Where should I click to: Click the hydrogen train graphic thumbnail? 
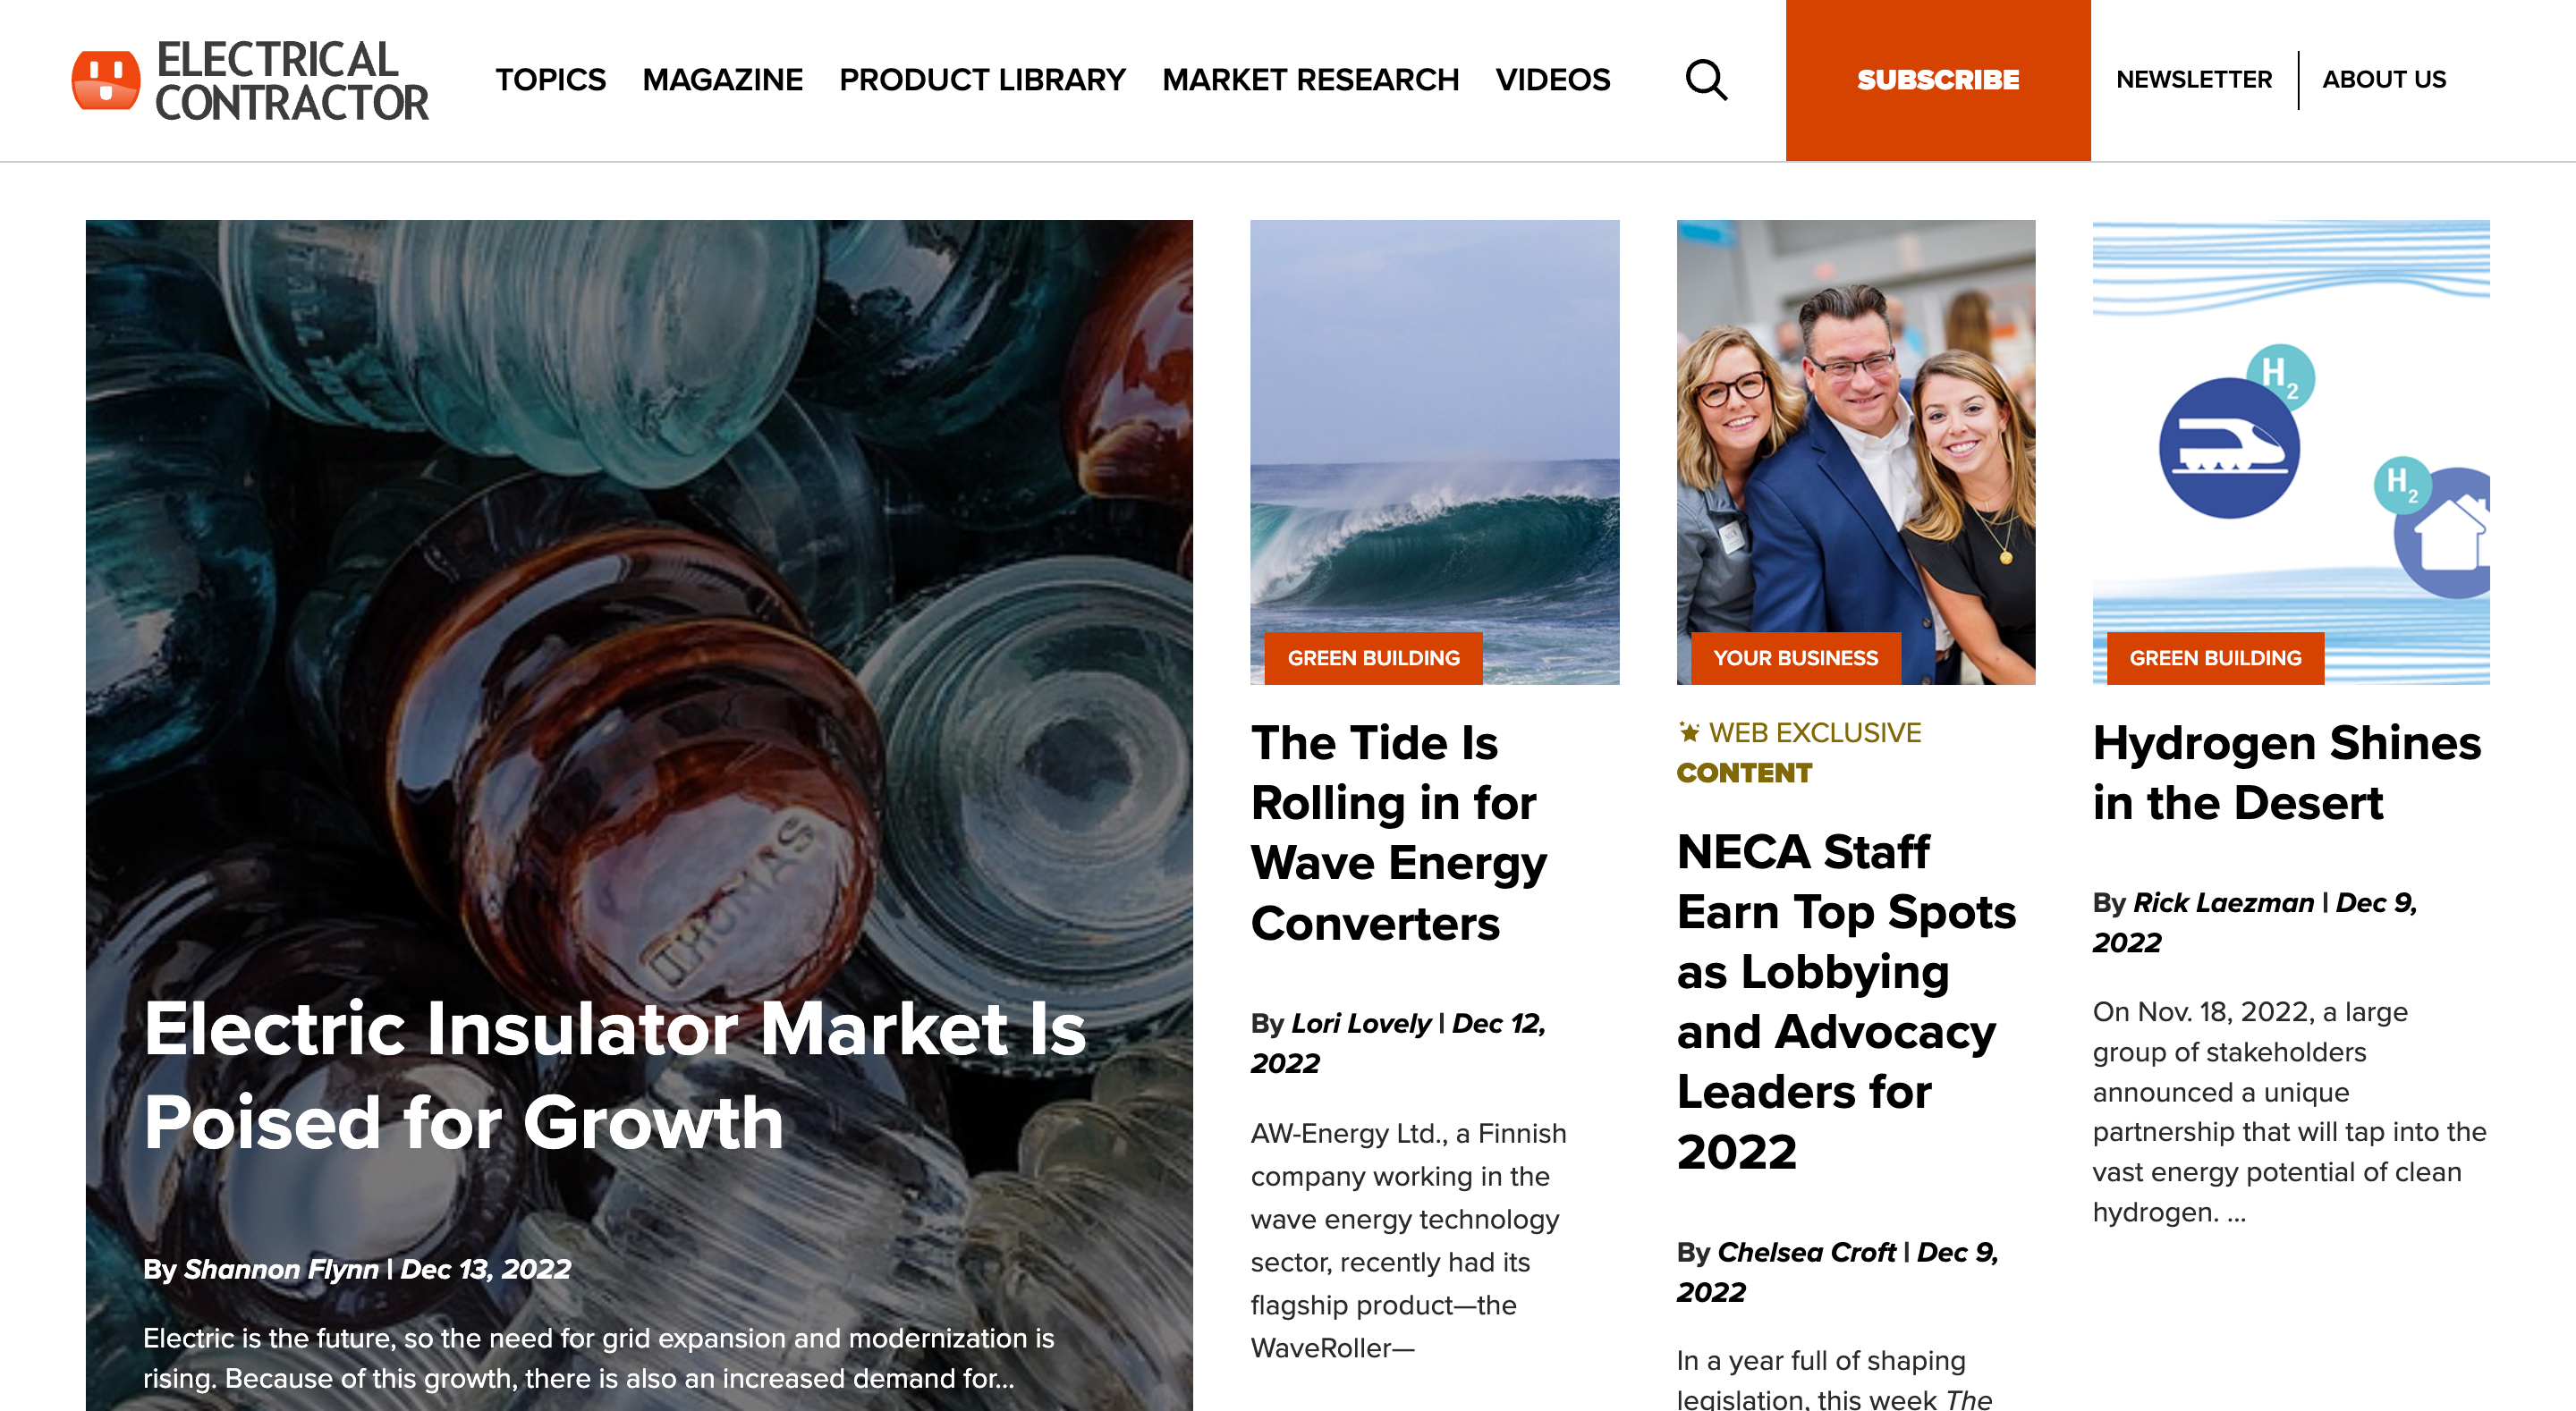coord(2290,452)
